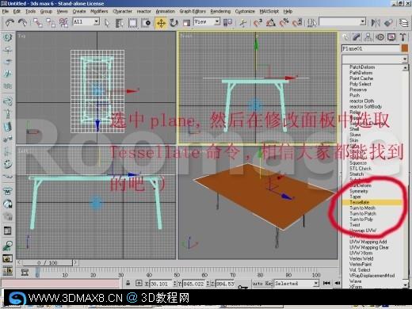Expand the Modifier List dropdown arrow
This screenshot has width=412, height=309.
(x=405, y=59)
